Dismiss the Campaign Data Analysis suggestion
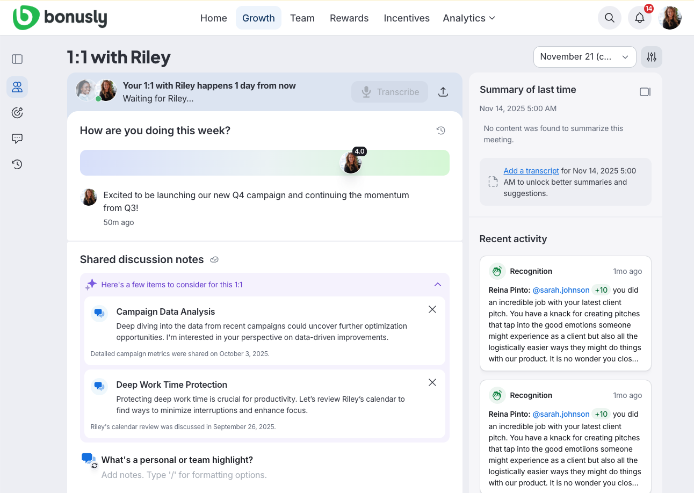The image size is (694, 493). click(x=432, y=309)
